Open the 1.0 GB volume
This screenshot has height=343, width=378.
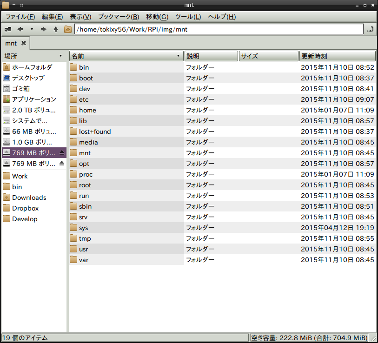coord(34,142)
